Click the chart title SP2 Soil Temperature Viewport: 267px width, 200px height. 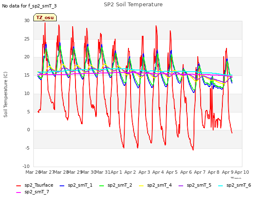pos(133,5)
